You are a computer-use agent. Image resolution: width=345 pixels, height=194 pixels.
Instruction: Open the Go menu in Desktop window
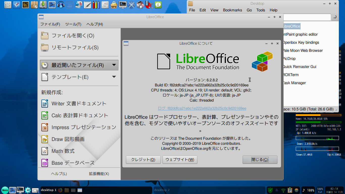tap(249, 10)
